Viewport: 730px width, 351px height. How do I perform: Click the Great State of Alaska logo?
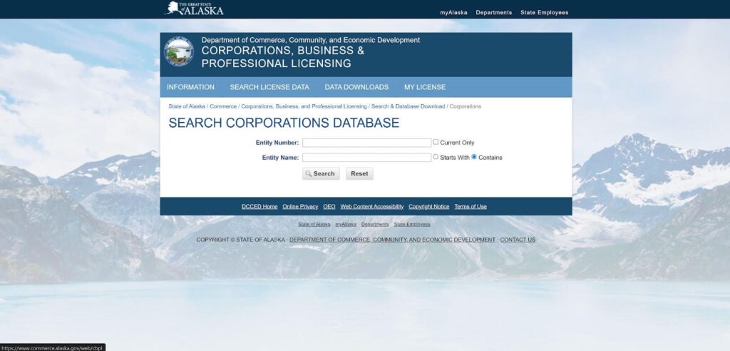(195, 9)
